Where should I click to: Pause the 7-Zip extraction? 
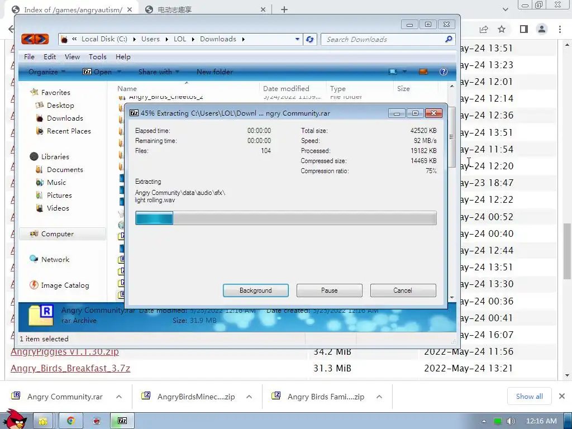pyautogui.click(x=329, y=290)
